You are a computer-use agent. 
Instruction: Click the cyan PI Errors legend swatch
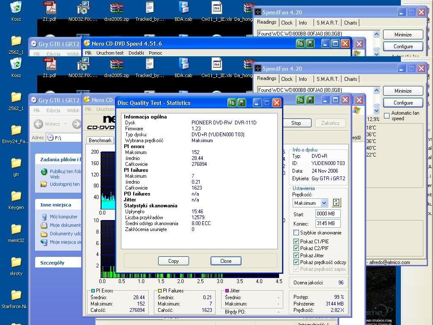click(93, 291)
